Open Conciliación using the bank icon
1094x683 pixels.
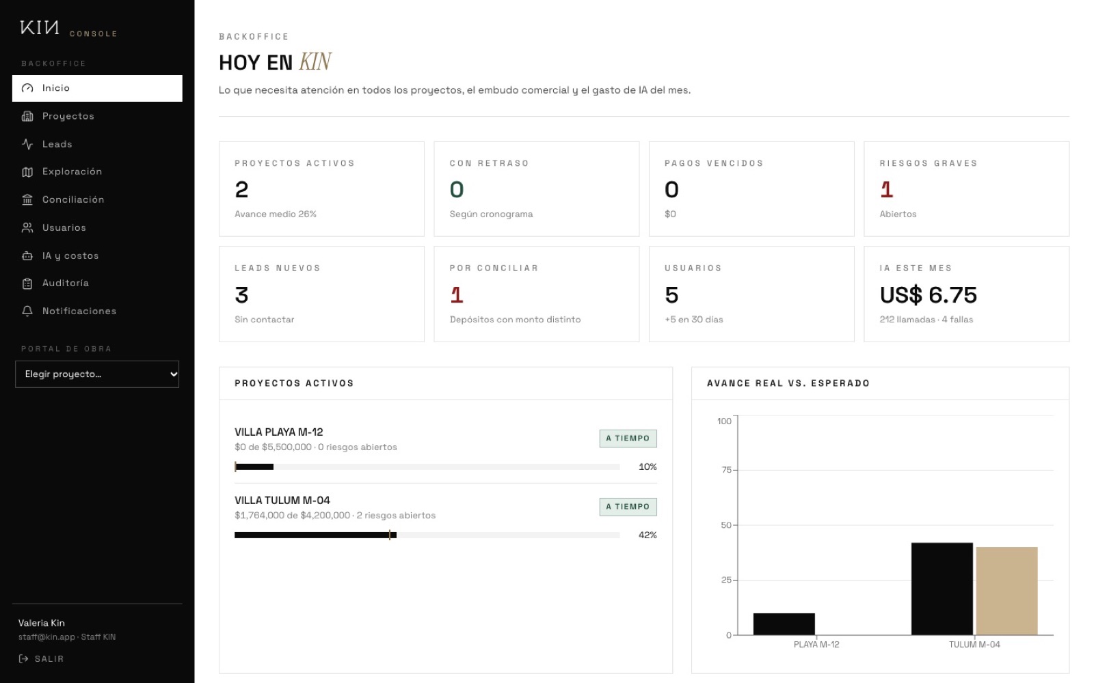pyautogui.click(x=27, y=199)
